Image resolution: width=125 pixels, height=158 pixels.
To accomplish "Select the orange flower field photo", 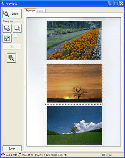I will tap(74, 40).
